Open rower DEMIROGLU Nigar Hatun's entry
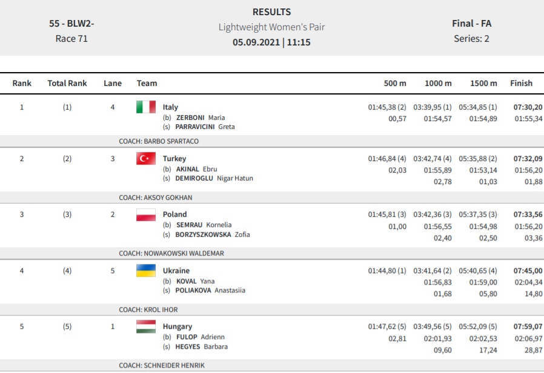 [x=214, y=178]
